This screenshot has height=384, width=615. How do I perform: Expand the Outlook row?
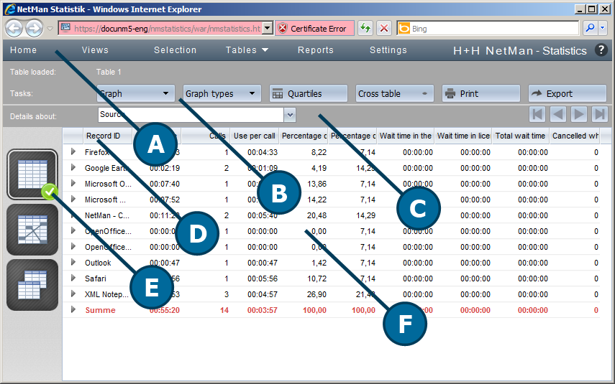[73, 263]
